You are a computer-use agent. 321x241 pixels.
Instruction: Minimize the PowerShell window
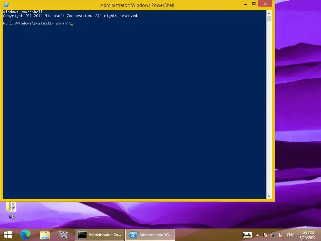(245, 4)
